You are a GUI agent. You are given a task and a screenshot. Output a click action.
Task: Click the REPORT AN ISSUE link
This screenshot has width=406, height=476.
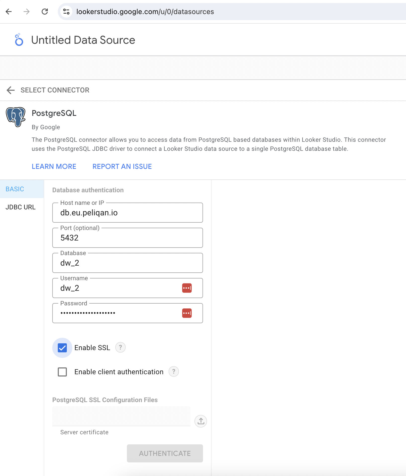coord(122,166)
